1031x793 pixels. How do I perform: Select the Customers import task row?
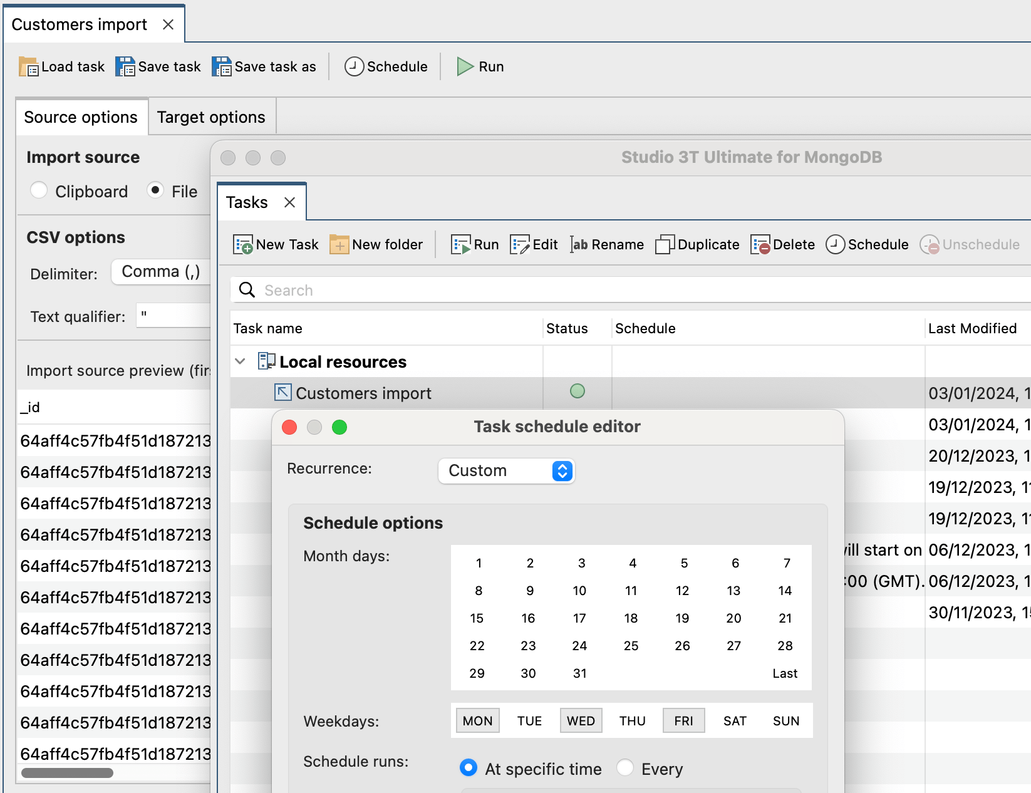[x=631, y=393]
